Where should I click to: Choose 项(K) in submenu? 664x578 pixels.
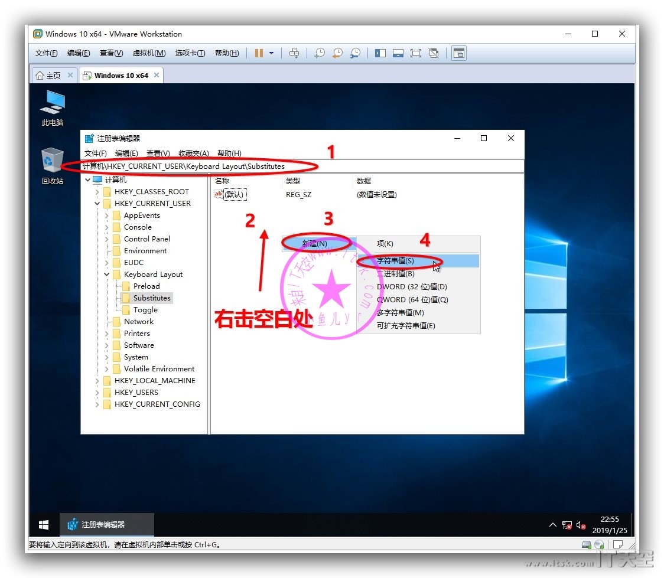pos(419,244)
